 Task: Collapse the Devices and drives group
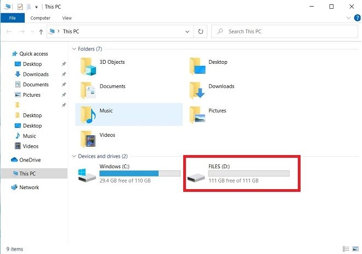coord(74,156)
